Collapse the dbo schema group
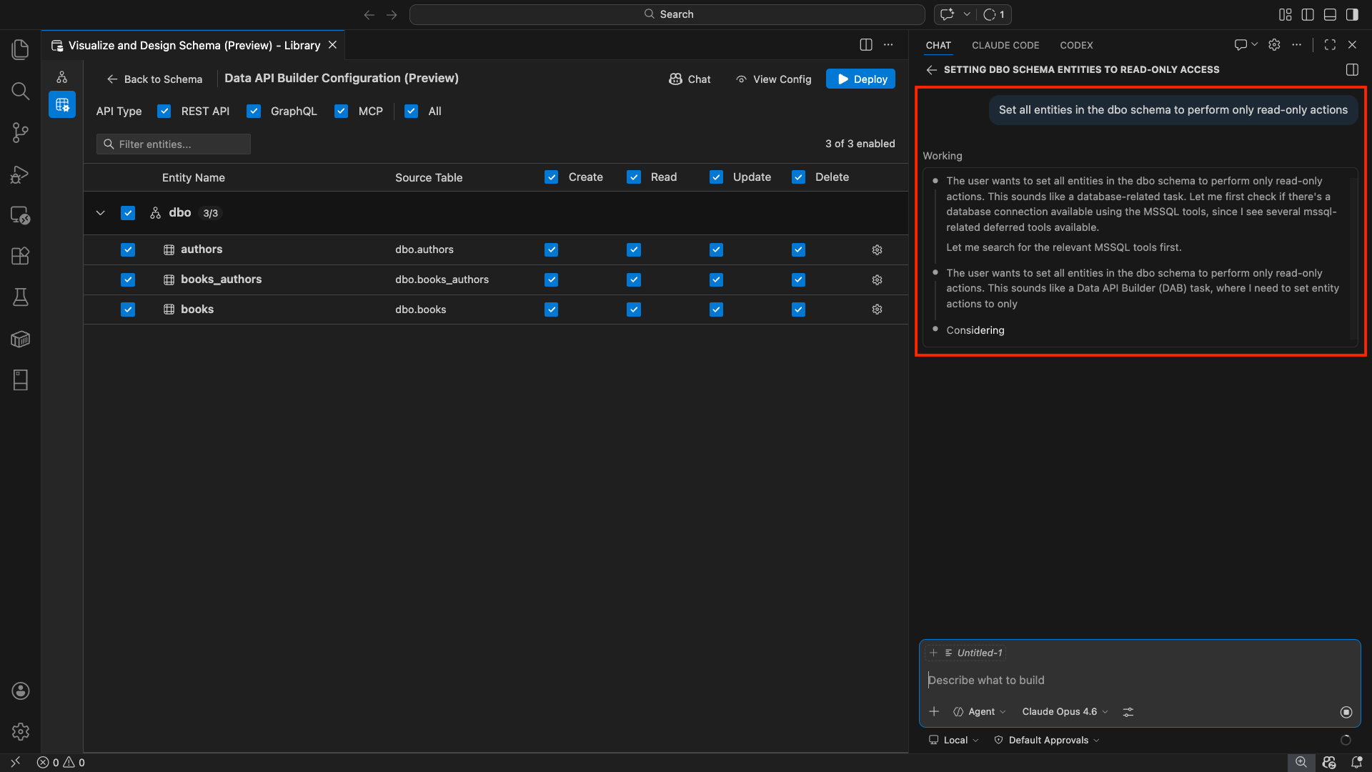The image size is (1372, 772). [x=101, y=213]
